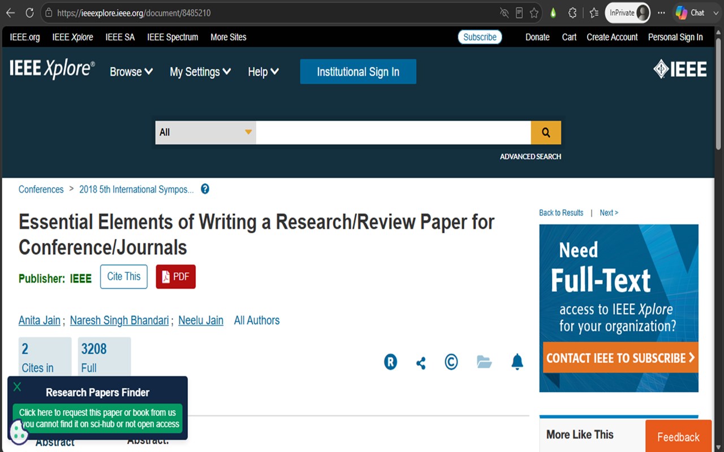
Task: Save to project with the folder icon
Action: (x=484, y=362)
